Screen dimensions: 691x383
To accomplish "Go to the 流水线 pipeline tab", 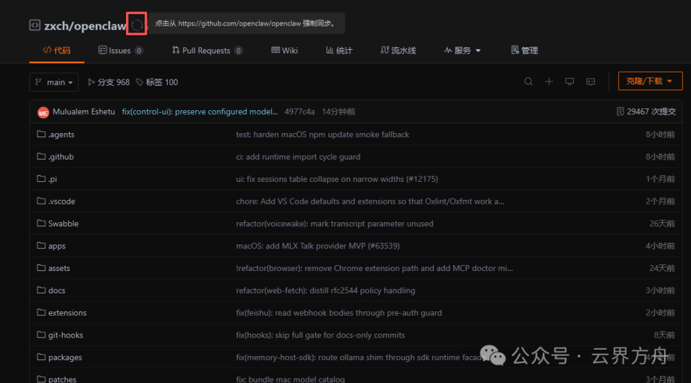I will (x=398, y=51).
